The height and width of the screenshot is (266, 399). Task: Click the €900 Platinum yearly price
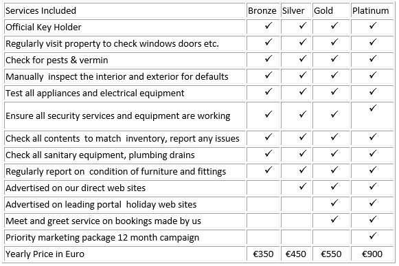coord(372,254)
